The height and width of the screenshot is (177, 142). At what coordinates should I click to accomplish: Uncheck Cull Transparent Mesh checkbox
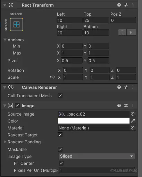[x=60, y=95]
